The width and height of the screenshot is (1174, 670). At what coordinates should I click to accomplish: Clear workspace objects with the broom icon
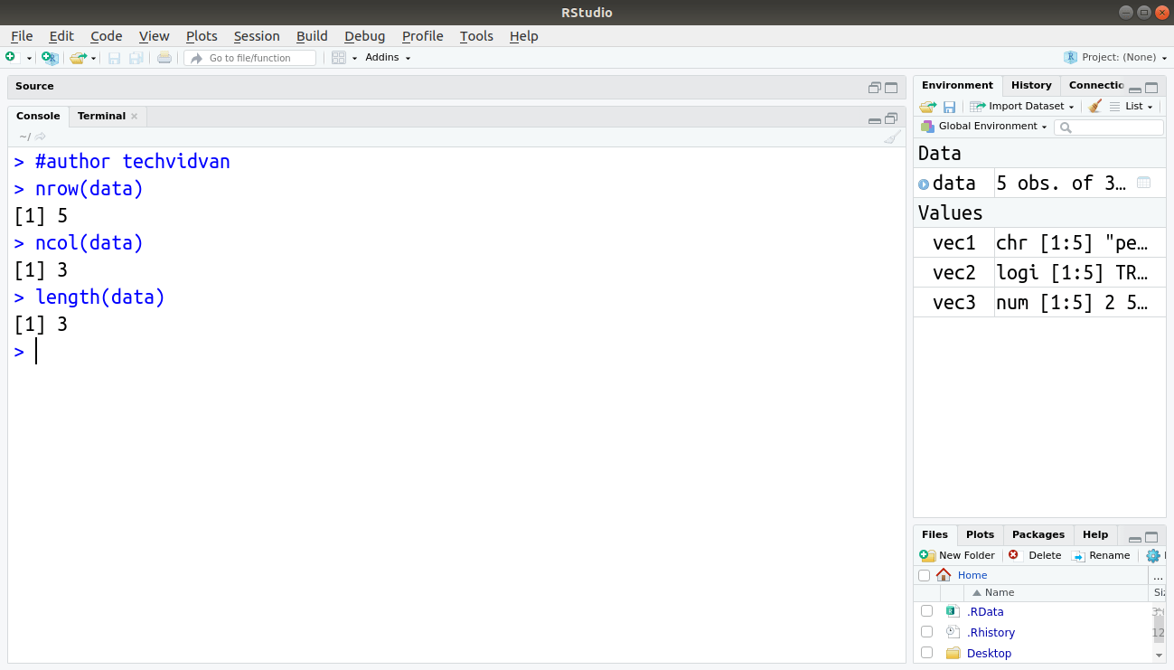point(1094,106)
